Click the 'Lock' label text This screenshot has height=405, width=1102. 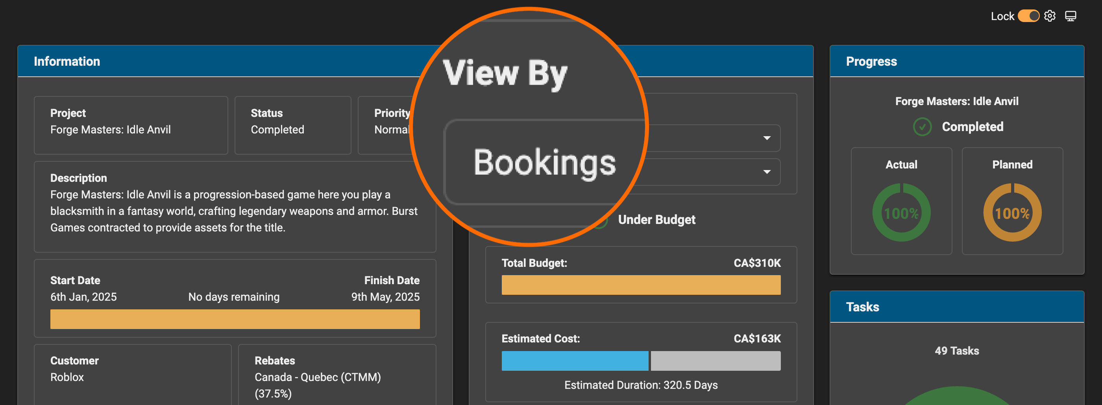click(x=1002, y=16)
